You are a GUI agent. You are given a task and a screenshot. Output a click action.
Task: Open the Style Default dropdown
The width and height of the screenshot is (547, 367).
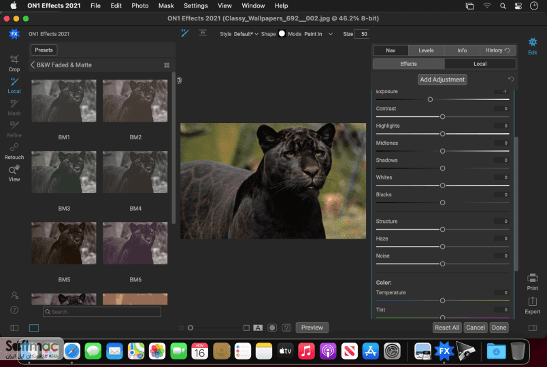246,34
